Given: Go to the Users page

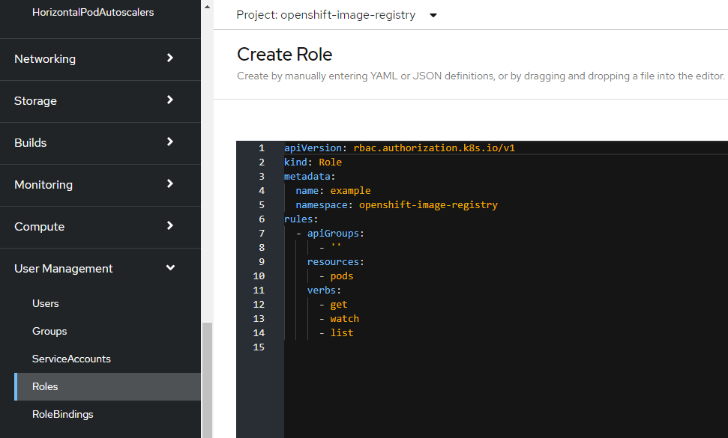Looking at the screenshot, I should click(x=46, y=303).
